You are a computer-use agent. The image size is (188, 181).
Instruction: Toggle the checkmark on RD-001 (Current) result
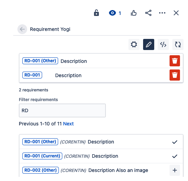[x=175, y=156]
